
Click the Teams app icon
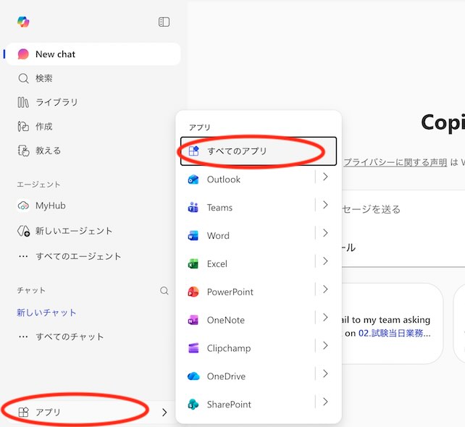pyautogui.click(x=193, y=208)
